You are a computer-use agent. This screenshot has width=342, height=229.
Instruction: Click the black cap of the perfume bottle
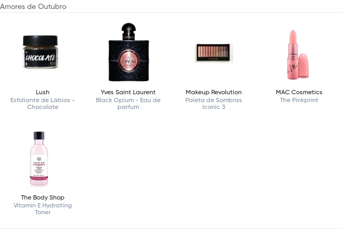[x=129, y=31]
